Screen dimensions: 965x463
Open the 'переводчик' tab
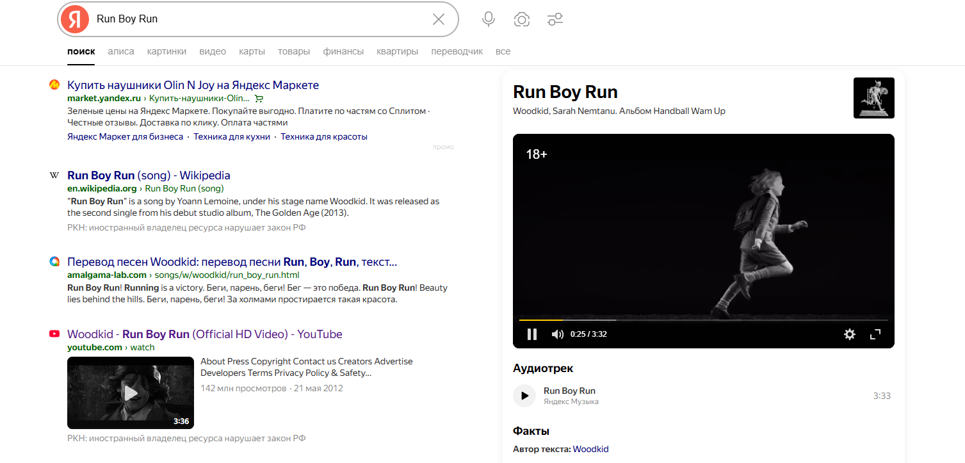tap(457, 51)
